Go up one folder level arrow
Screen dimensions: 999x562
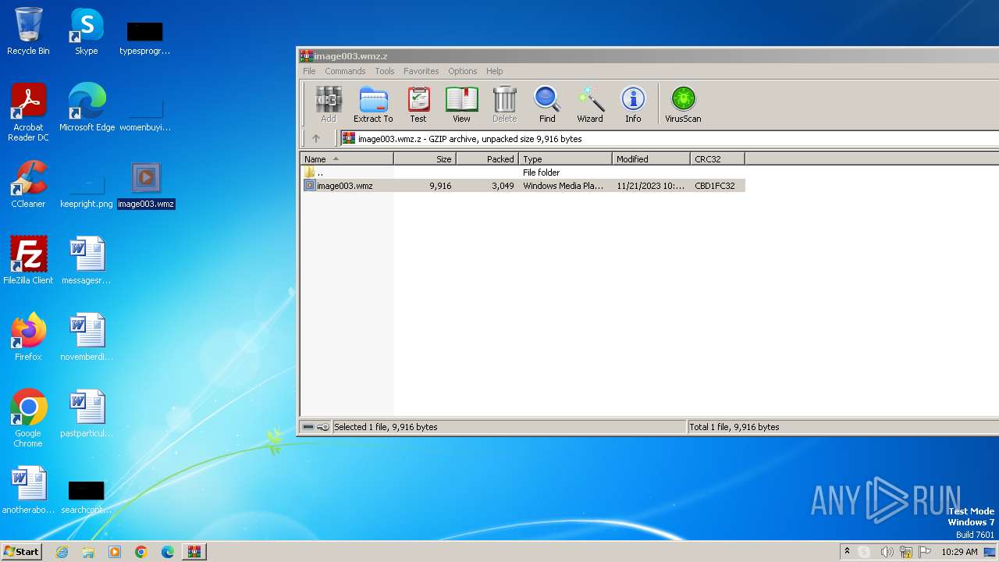click(x=316, y=138)
